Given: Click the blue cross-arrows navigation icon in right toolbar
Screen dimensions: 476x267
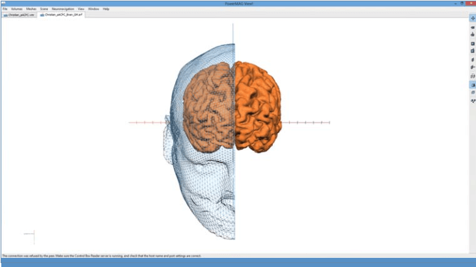Looking at the screenshot, I should 472,18.
